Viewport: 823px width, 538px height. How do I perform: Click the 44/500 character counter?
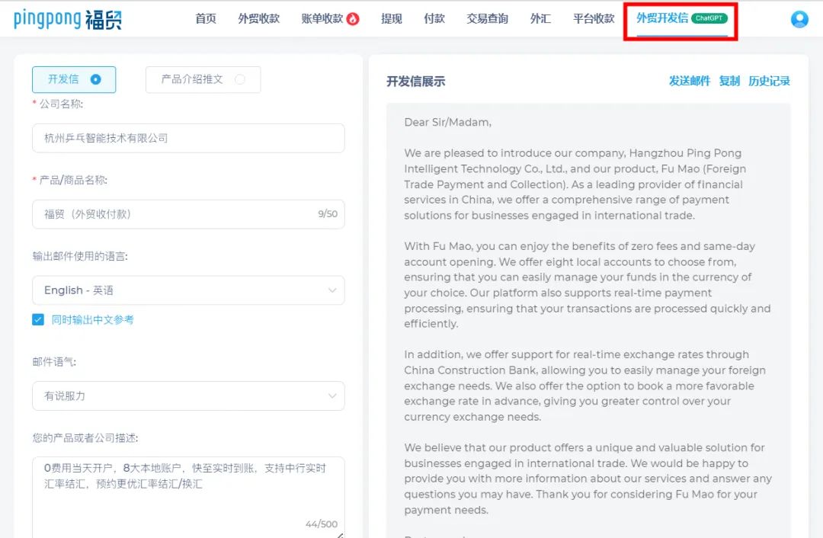click(x=322, y=524)
